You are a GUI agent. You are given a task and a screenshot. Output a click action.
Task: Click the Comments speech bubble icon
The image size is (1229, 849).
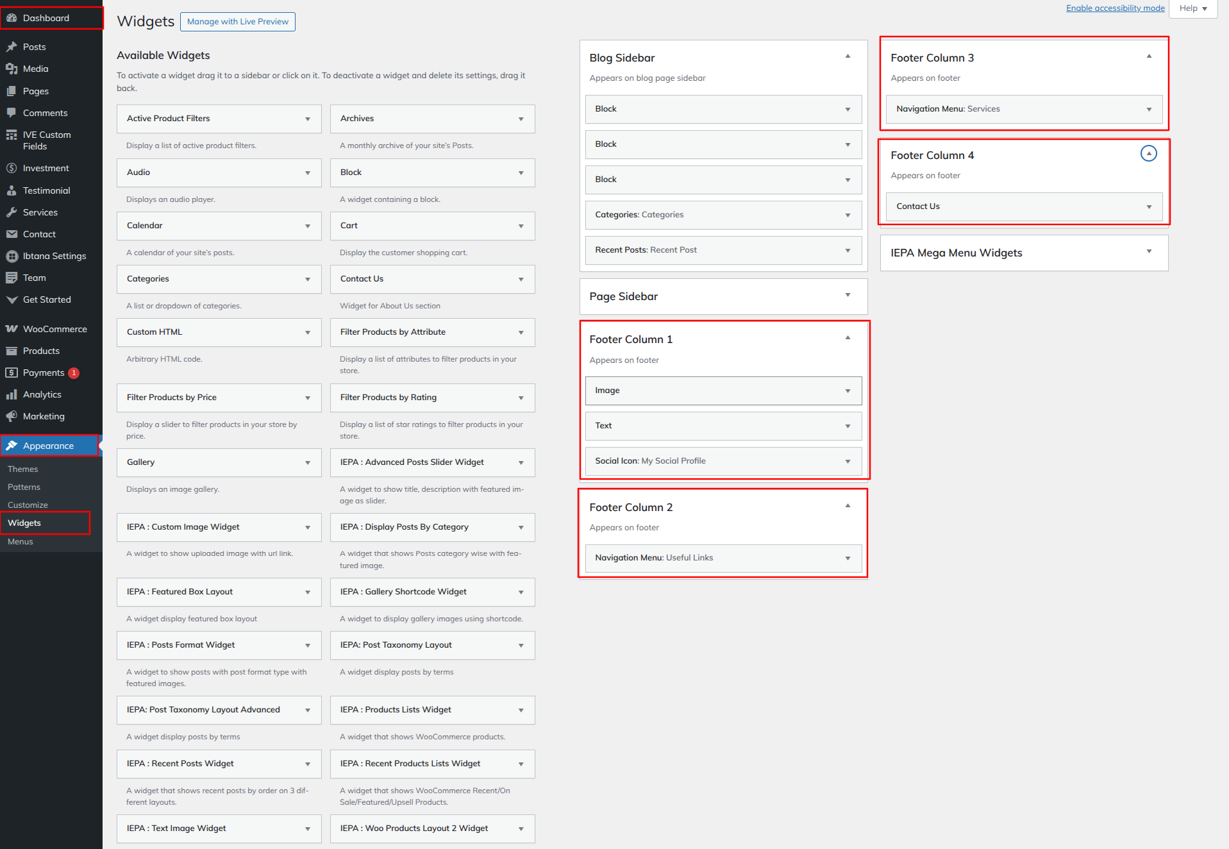coord(12,113)
